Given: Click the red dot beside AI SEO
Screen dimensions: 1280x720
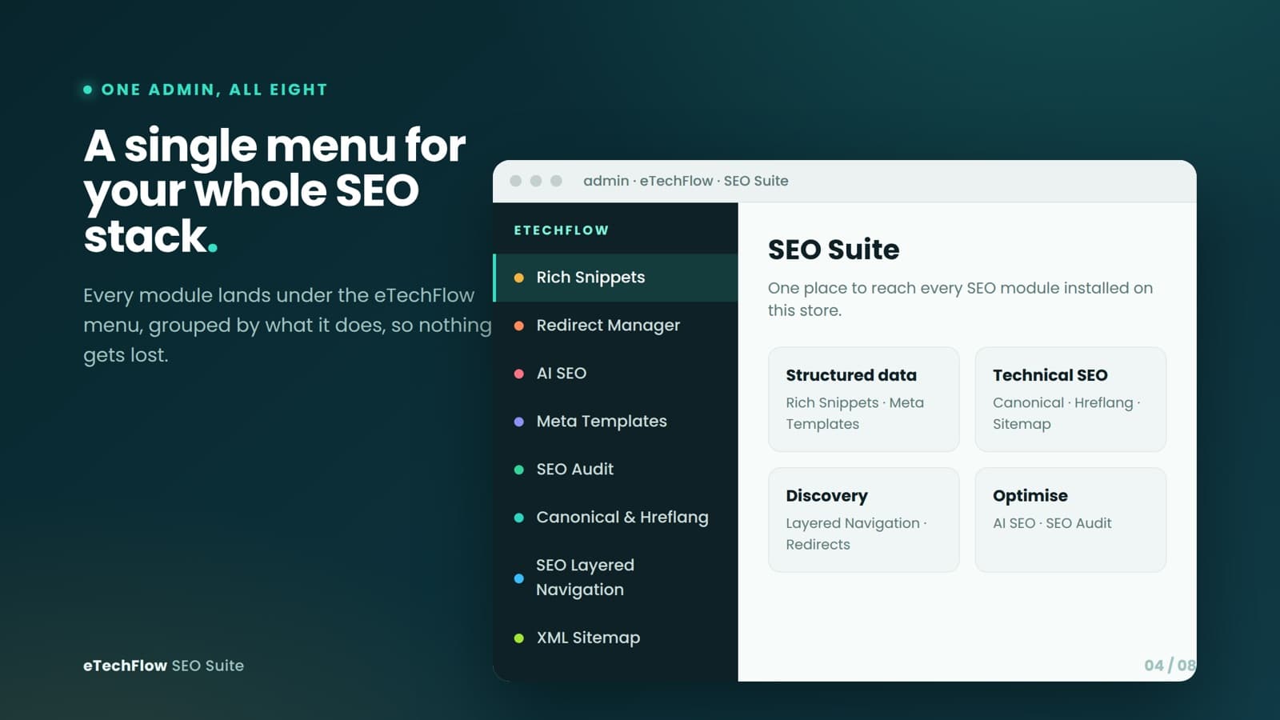Looking at the screenshot, I should point(518,374).
